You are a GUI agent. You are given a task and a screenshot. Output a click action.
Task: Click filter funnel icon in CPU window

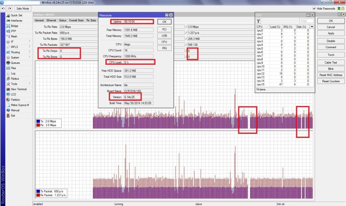click(x=258, y=21)
